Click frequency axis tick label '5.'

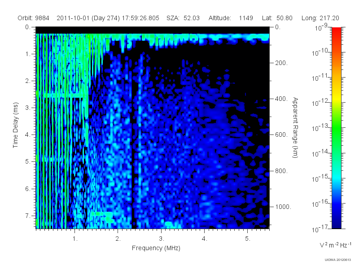point(248,239)
